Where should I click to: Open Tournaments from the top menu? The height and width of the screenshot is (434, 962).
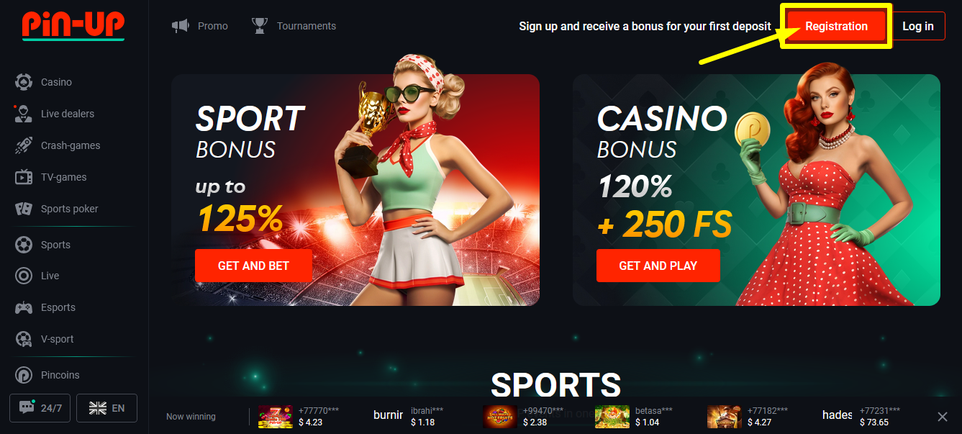[294, 26]
